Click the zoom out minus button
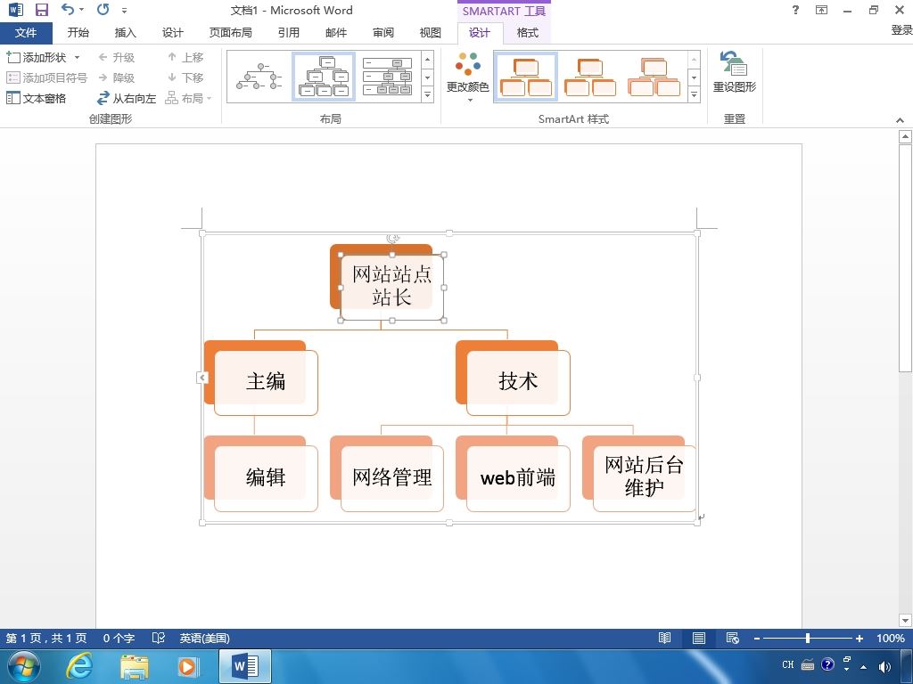 [756, 638]
